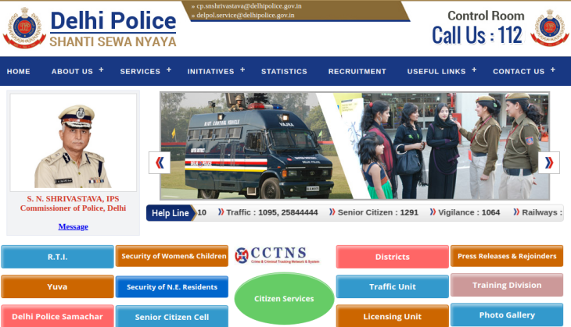This screenshot has width=571, height=327.
Task: Click the Call Us : 112 text
Action: (477, 35)
